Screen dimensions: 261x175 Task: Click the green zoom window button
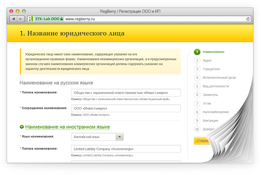coord(24,11)
